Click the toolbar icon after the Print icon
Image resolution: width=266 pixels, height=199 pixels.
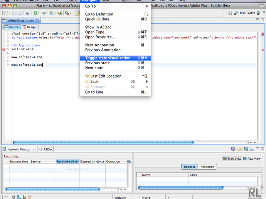[x=27, y=13]
